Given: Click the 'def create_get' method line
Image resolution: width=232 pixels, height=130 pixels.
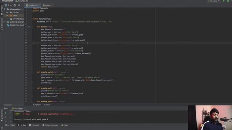Looking at the screenshot, I should tap(51, 88).
